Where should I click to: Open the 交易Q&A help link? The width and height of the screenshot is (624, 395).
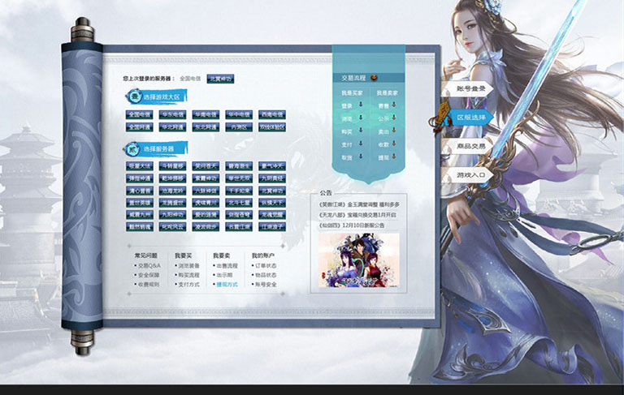click(149, 265)
